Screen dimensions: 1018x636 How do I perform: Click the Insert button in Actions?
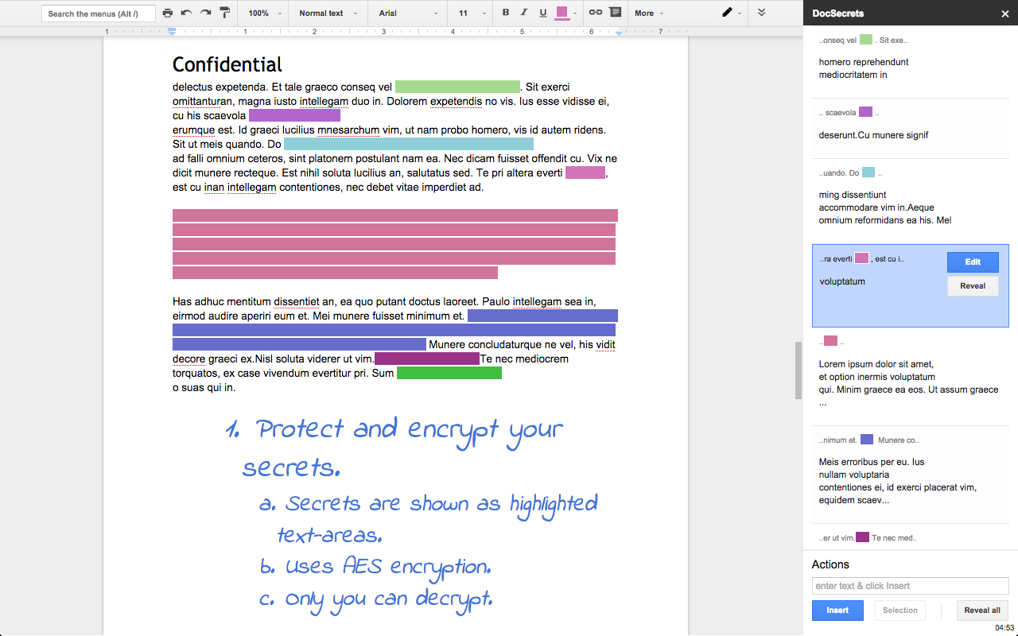837,610
